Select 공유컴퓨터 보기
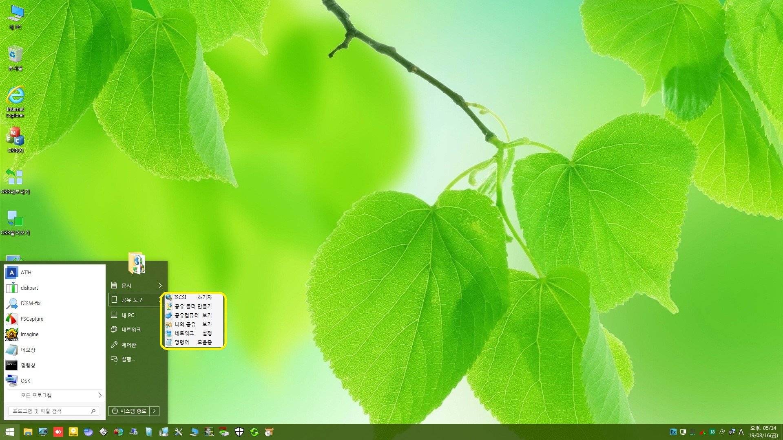 (x=193, y=315)
